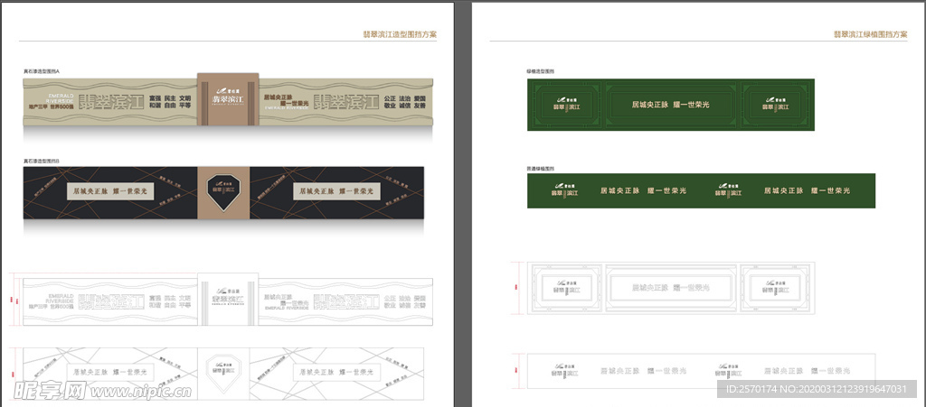Click the right logo frame in green framed outline drawing
Screen dimensions: 926x407
pos(777,288)
